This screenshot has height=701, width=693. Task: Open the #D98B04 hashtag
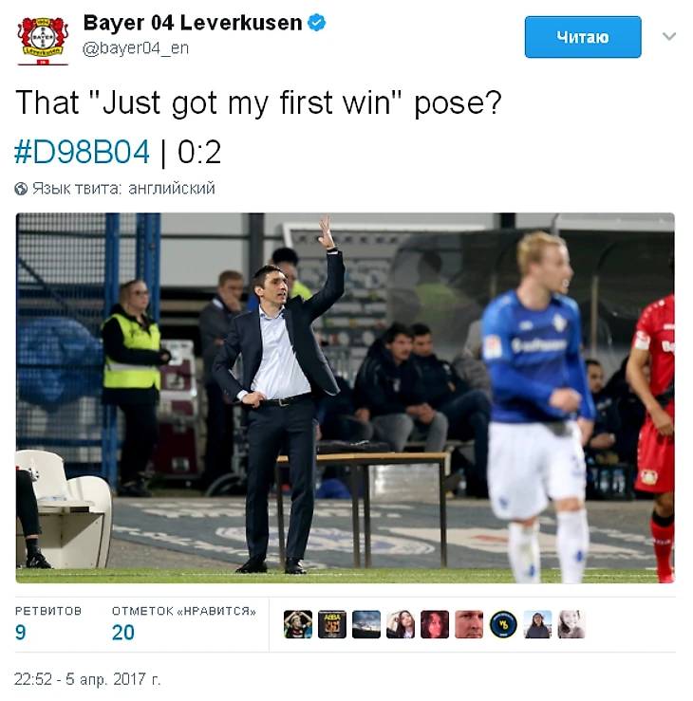[82, 152]
